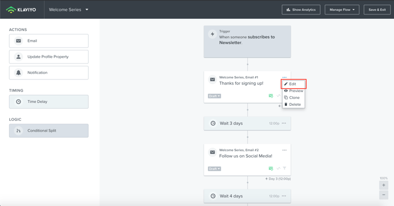Viewport: 394px width, 206px height.
Task: Click the green smart sending icon on Email #1
Action: (x=271, y=96)
